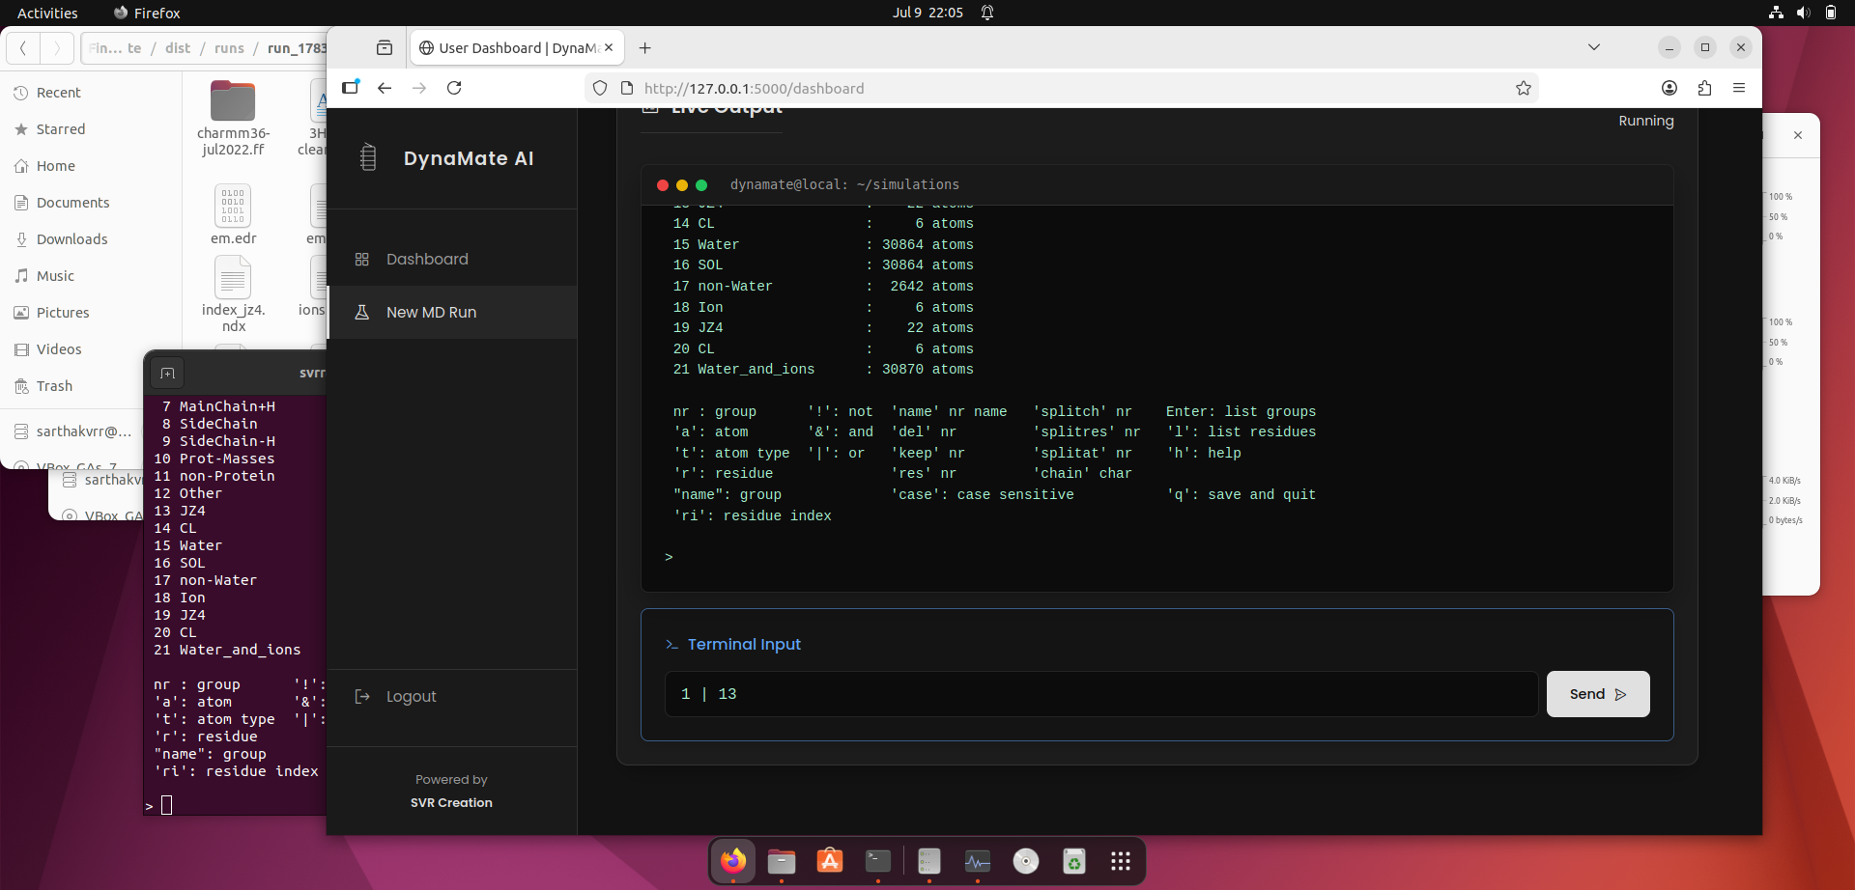Viewport: 1855px width, 890px height.
Task: Open Pictures in Files sidebar
Action: (92, 313)
